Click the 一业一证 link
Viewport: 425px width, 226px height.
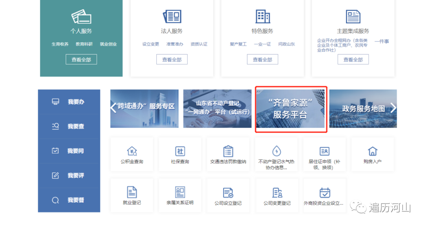[x=262, y=44]
